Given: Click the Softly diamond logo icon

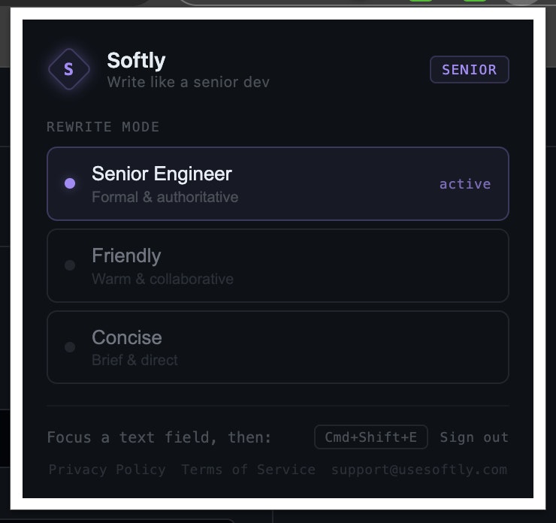Looking at the screenshot, I should 69,69.
